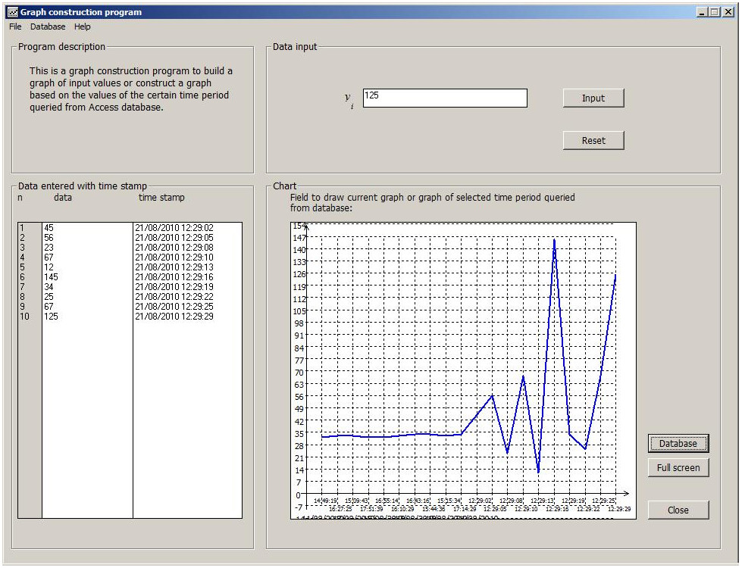
Task: Click time stamp 21/08/2010 12:29:25
Action: click(x=174, y=306)
